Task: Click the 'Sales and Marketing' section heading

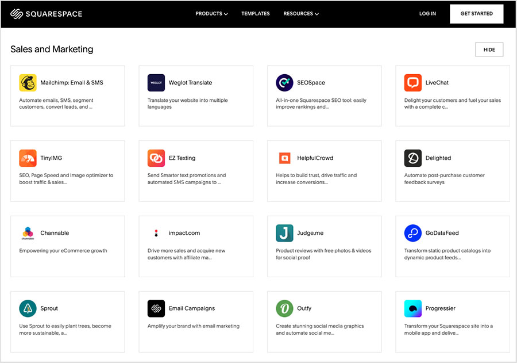Action: point(52,49)
